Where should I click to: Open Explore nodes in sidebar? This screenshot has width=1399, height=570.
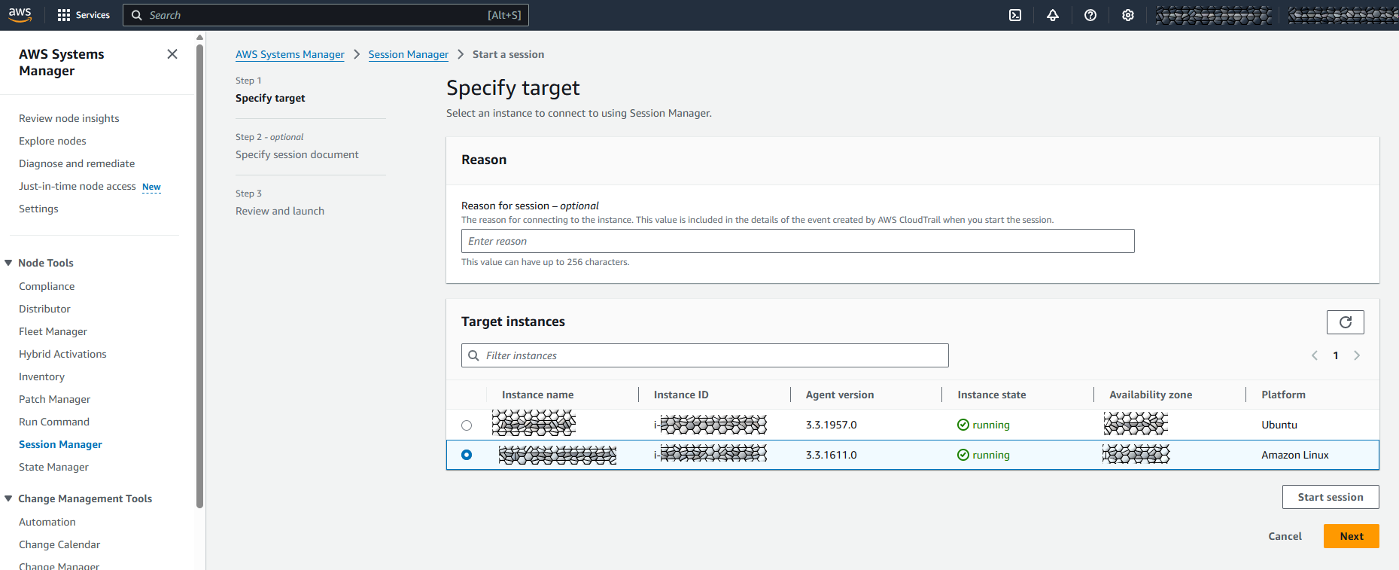click(53, 141)
